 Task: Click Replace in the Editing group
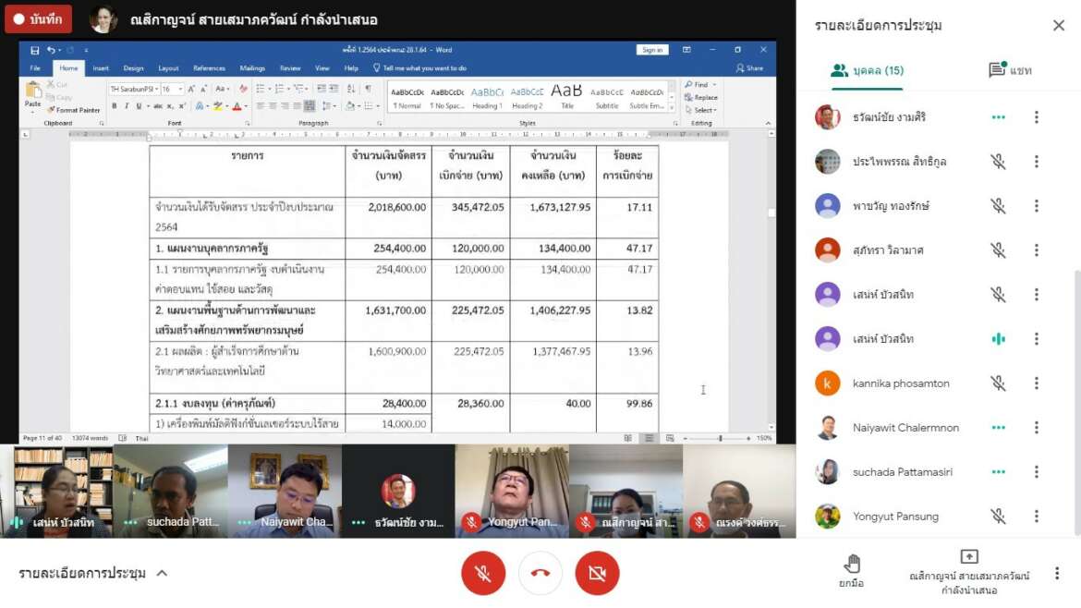(701, 98)
